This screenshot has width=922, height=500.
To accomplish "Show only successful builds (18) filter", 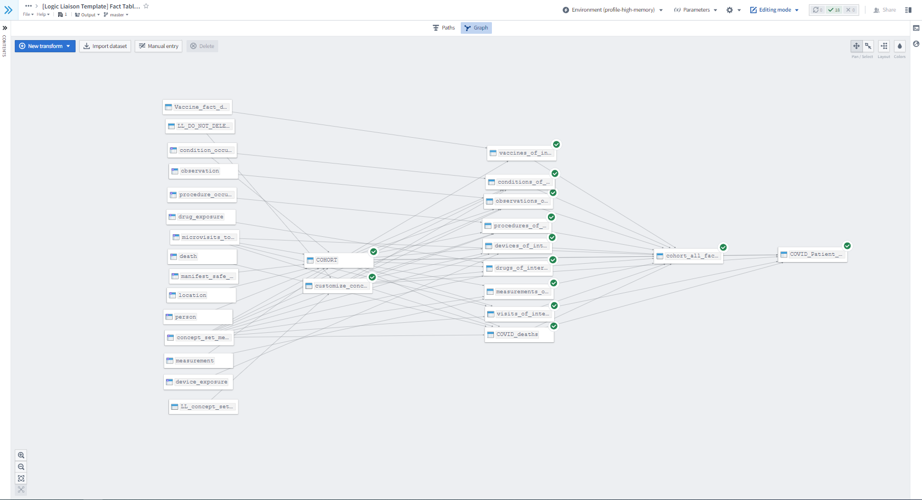I will coord(834,10).
